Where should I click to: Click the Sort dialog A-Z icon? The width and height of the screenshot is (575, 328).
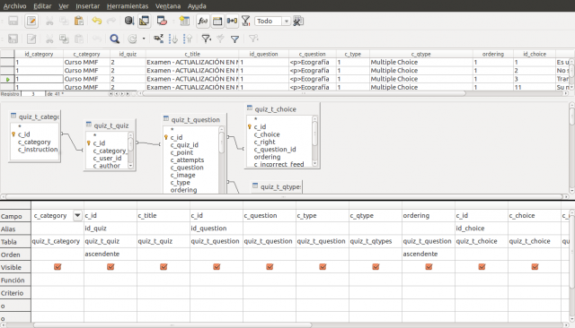tap(158, 39)
